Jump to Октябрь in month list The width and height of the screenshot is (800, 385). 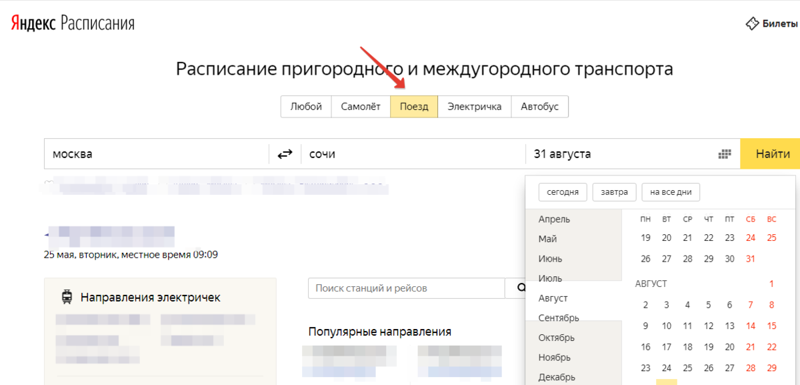pyautogui.click(x=556, y=338)
